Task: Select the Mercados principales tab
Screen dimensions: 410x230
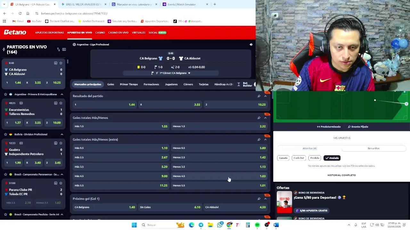Action: click(88, 84)
